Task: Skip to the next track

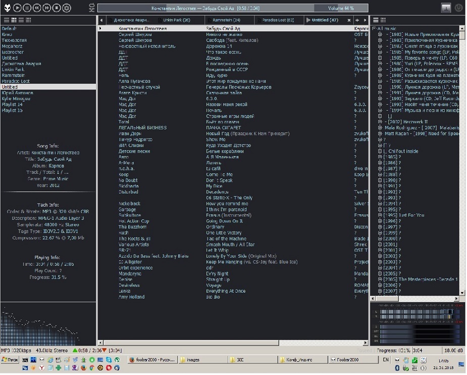Action: [47, 8]
